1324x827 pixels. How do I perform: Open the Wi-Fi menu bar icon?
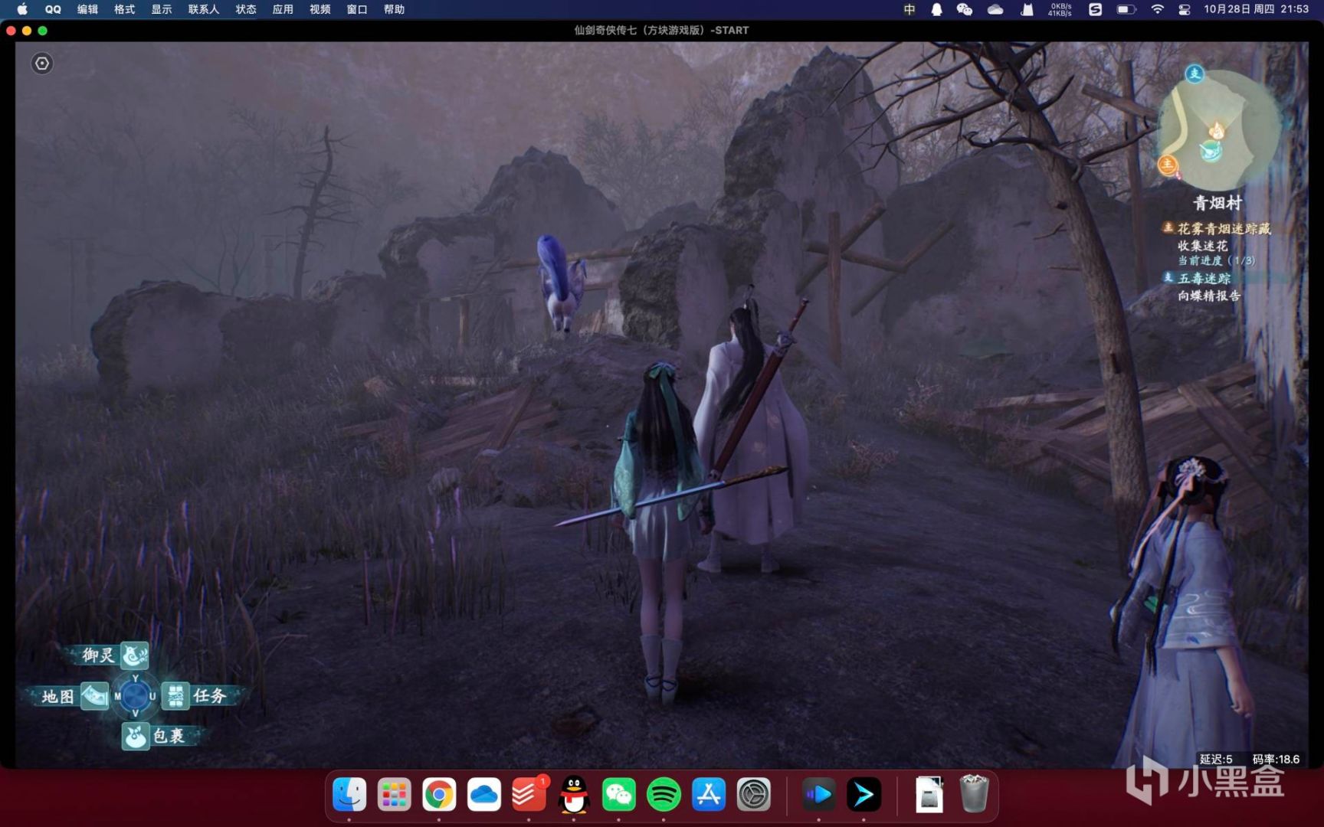pyautogui.click(x=1157, y=9)
